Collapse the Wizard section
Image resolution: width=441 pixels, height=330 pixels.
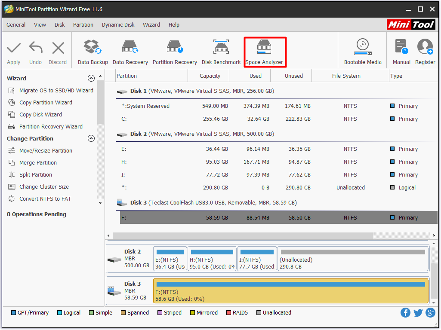91,78
